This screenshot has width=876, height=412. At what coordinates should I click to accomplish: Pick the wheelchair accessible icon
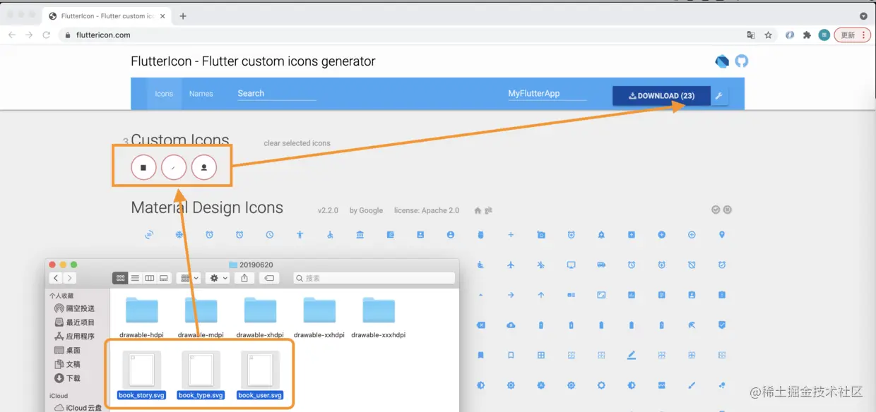(x=330, y=235)
